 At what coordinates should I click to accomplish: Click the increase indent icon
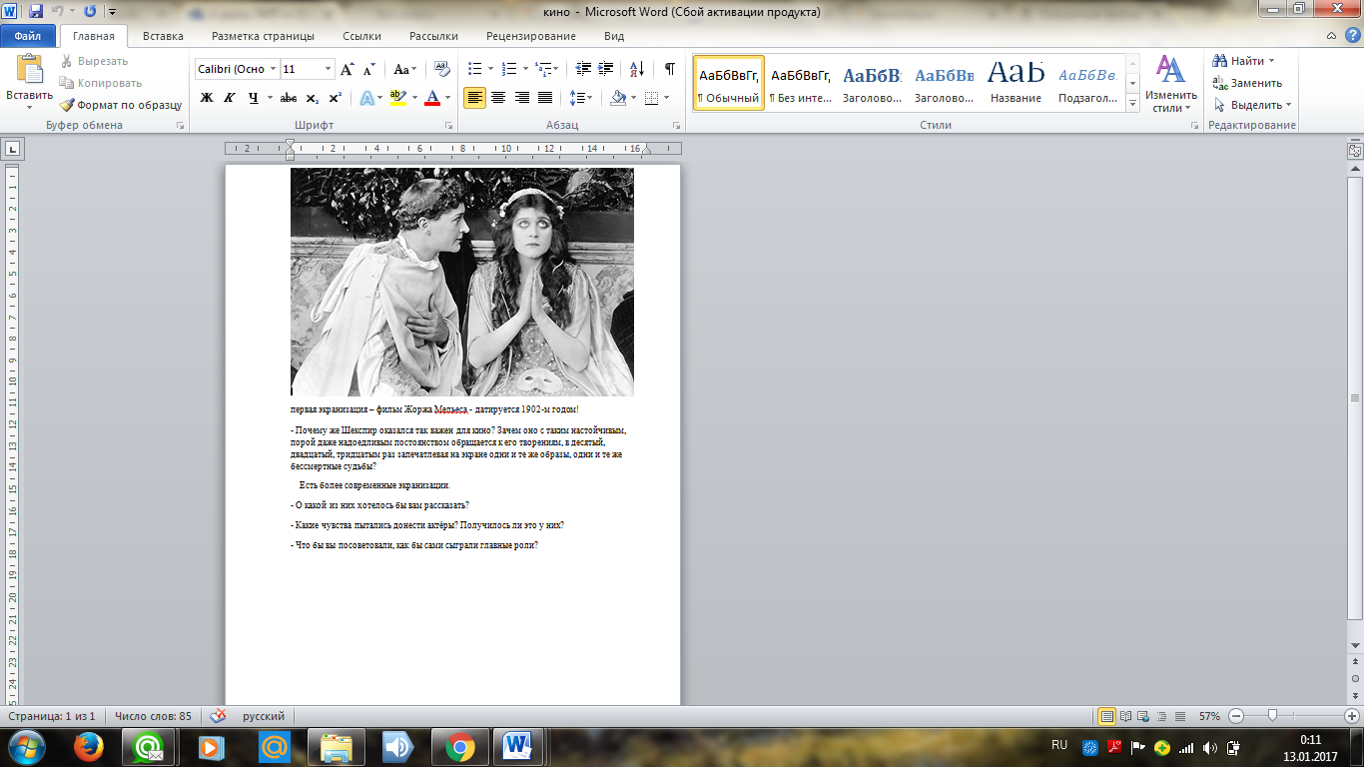(x=606, y=70)
